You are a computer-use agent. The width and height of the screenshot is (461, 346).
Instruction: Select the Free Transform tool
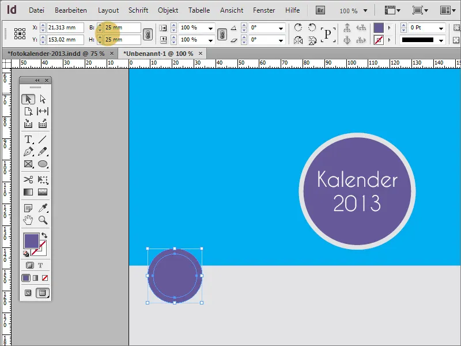click(43, 179)
